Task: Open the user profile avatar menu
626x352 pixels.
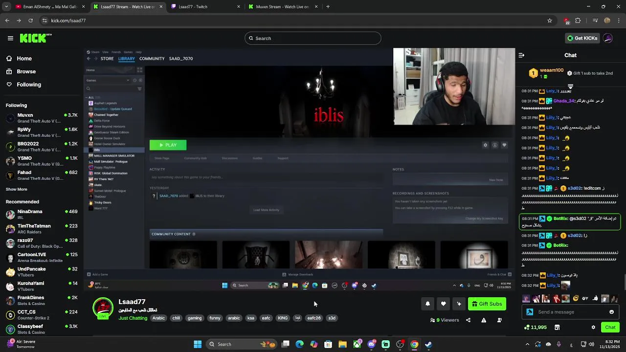Action: (608, 38)
